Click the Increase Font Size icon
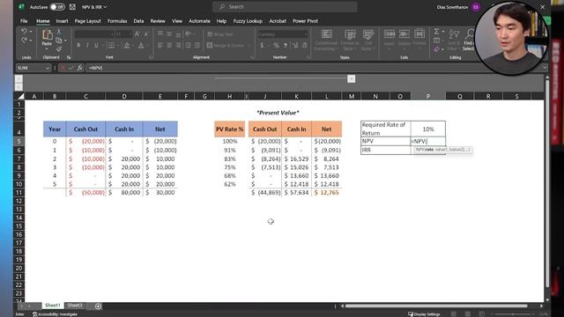This screenshot has height=317, width=564. pyautogui.click(x=137, y=34)
